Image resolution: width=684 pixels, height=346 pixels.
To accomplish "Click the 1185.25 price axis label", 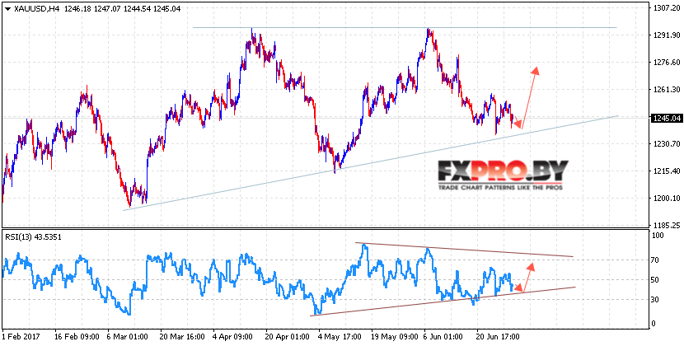I will (x=665, y=225).
